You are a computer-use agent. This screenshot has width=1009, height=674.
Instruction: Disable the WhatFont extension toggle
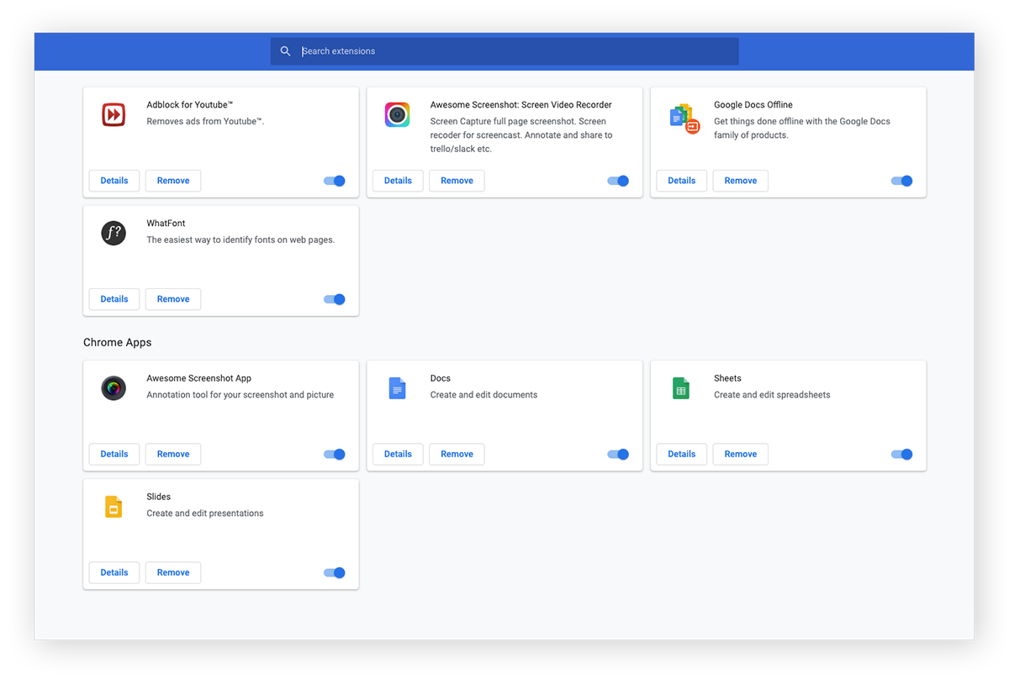335,299
